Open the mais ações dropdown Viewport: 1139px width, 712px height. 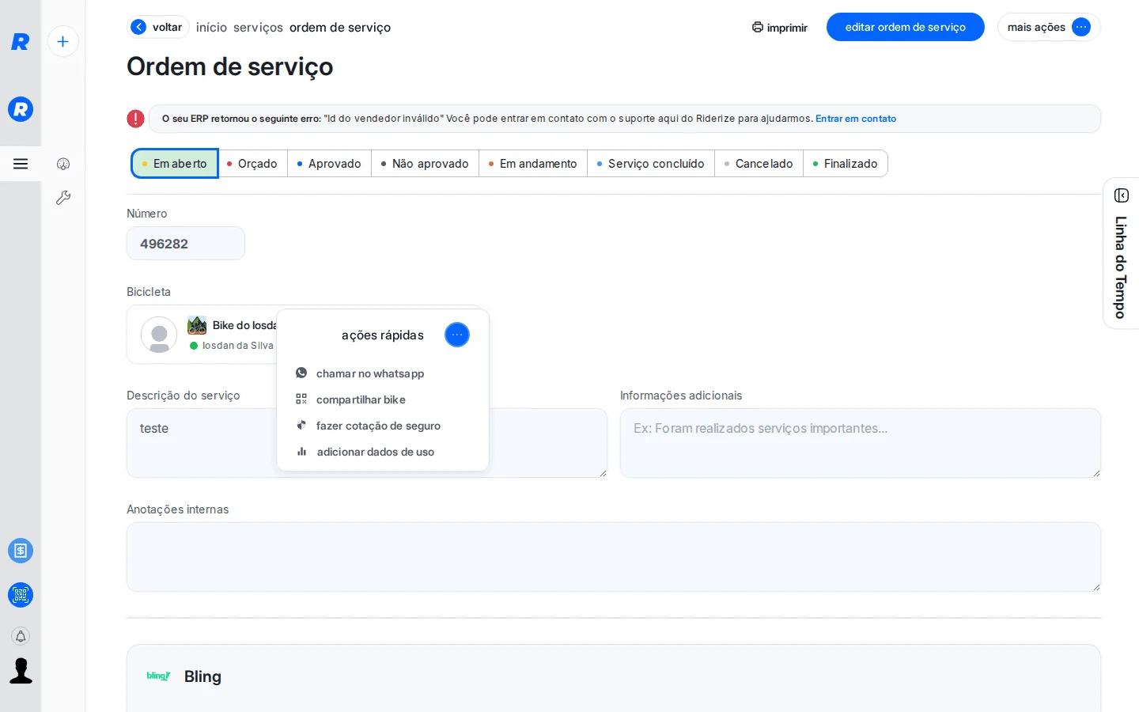tap(1049, 27)
